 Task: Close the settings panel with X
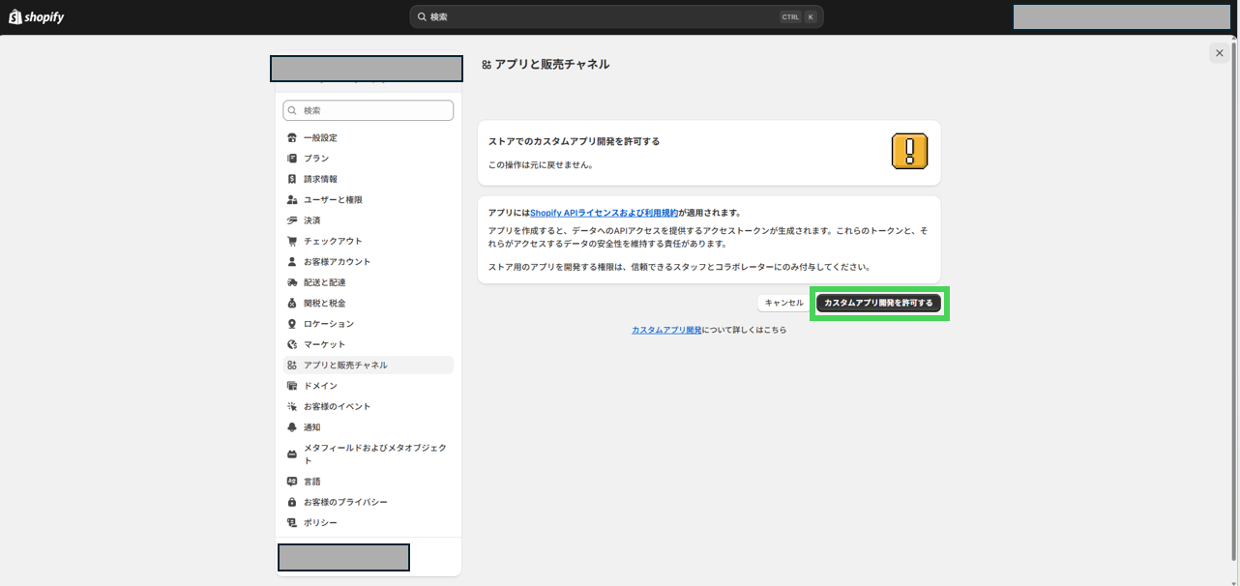(x=1219, y=53)
